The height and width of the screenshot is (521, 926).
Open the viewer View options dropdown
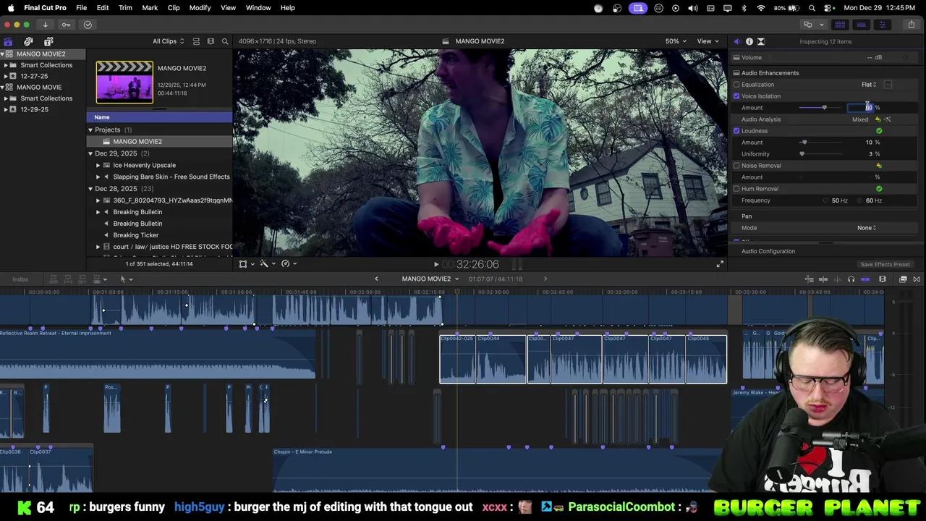[708, 41]
